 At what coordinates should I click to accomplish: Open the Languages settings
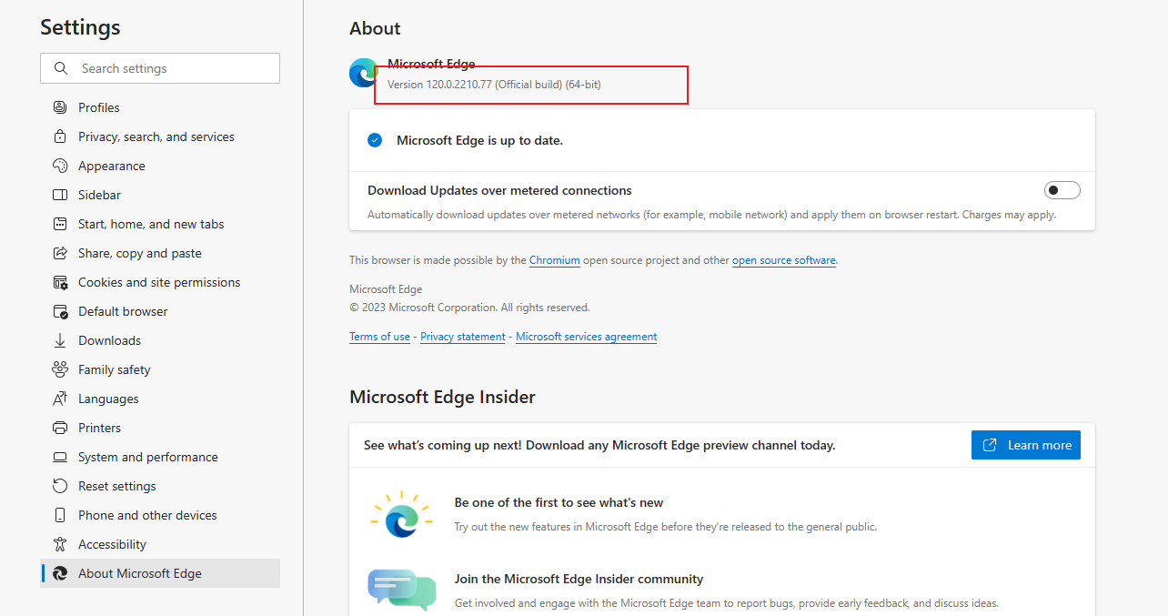[160, 399]
